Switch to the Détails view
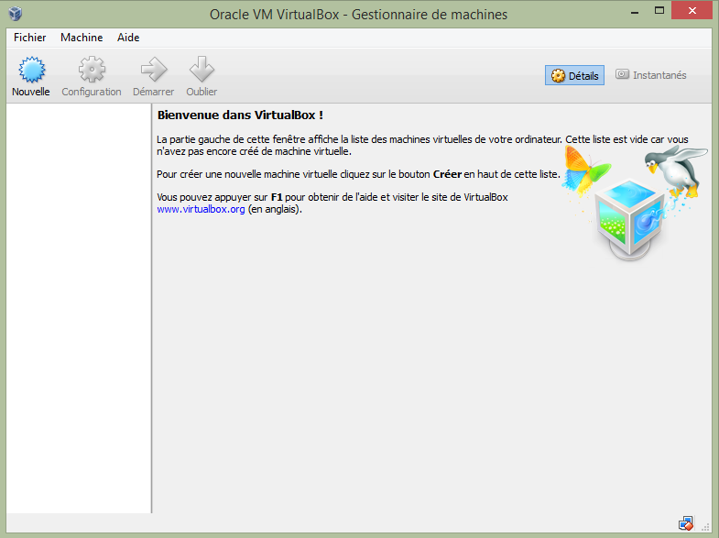The height and width of the screenshot is (538, 719). click(574, 75)
